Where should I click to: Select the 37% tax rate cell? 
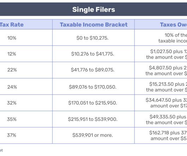coord(26,136)
